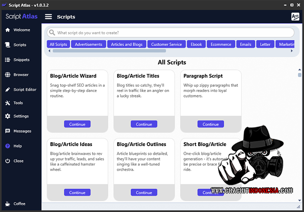Filter scripts by the Ebook category

[x=196, y=44]
